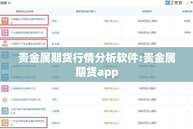This screenshot has height=129, width=193.
Task: Click the 出资比例 column header
Action: point(187,11)
